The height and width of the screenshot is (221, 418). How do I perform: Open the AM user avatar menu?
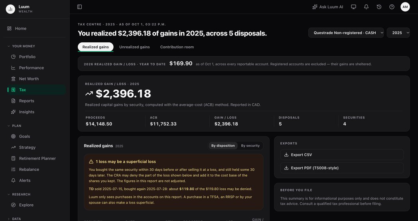point(405,7)
